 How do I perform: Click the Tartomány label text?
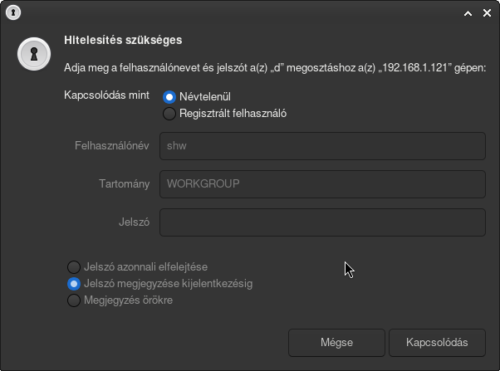tap(123, 183)
